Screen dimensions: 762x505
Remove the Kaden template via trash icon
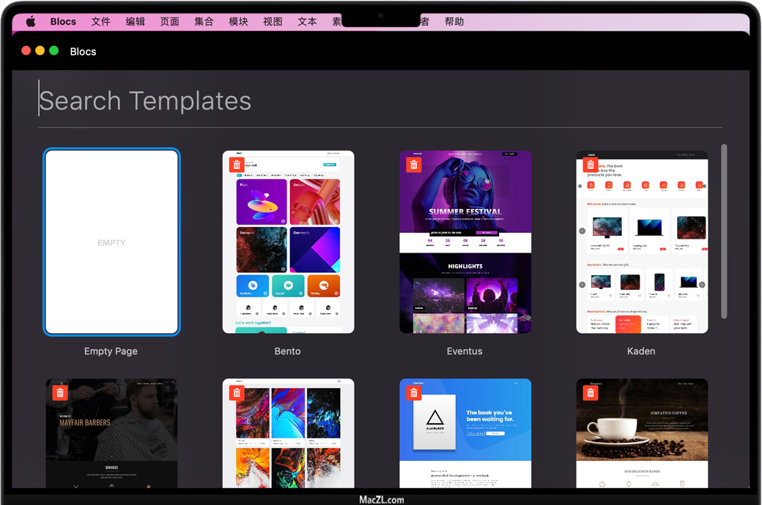click(591, 165)
